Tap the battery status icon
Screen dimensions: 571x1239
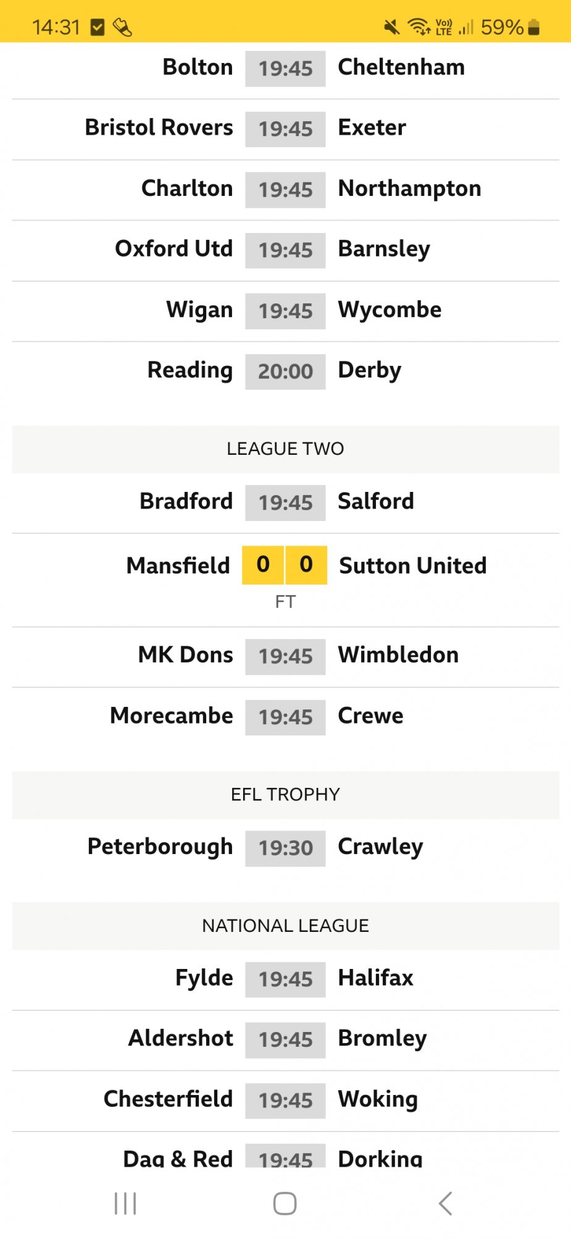pyautogui.click(x=534, y=27)
